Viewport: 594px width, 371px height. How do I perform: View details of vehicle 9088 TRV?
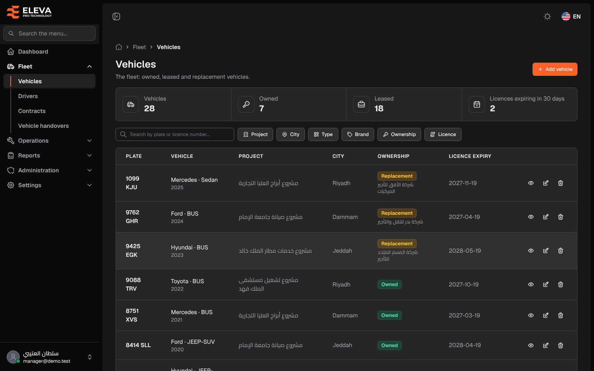(531, 284)
